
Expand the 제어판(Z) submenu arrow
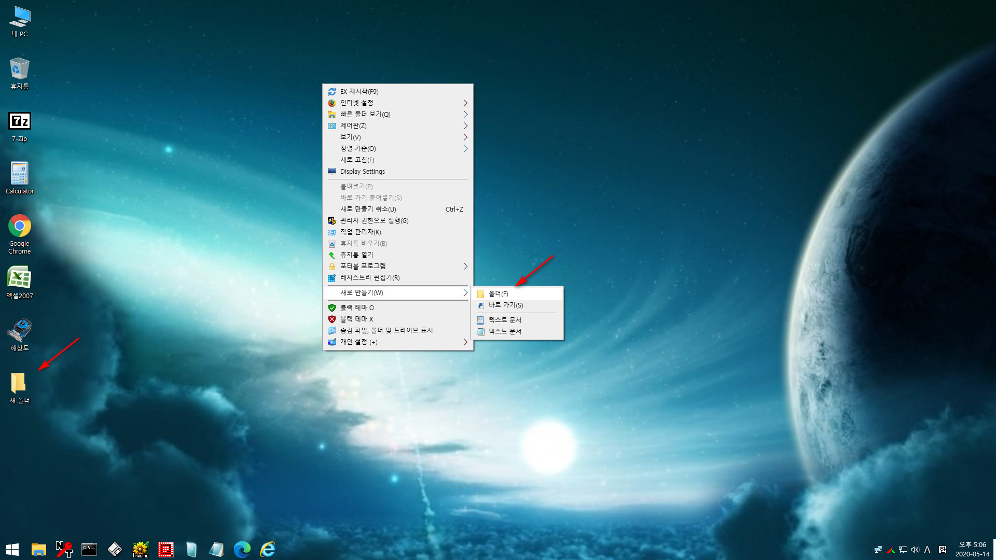coord(465,125)
